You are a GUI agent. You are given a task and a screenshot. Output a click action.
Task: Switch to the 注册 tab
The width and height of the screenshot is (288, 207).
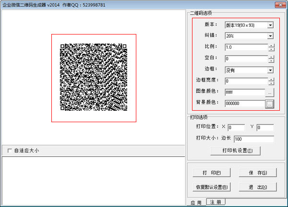(x=216, y=202)
